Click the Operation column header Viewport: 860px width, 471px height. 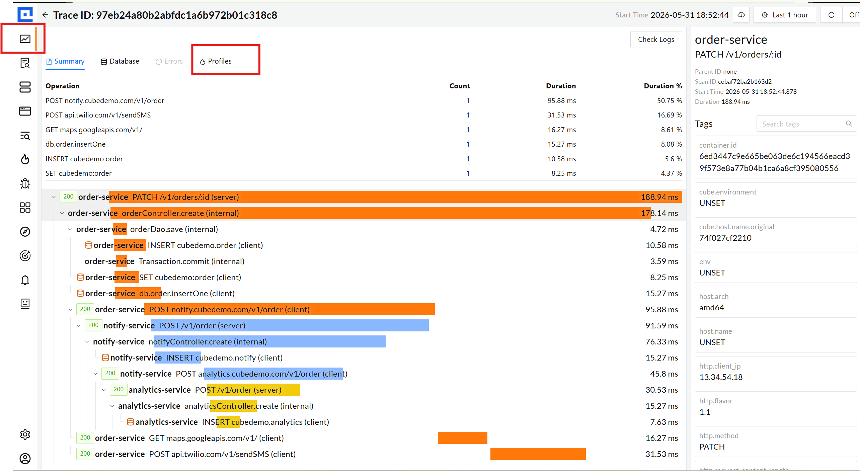tap(63, 86)
